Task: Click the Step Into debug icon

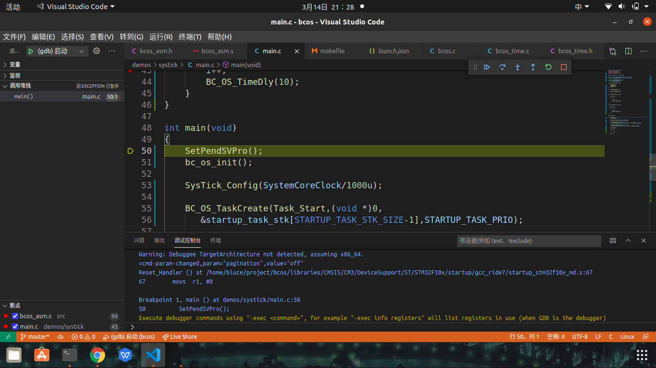Action: click(518, 68)
